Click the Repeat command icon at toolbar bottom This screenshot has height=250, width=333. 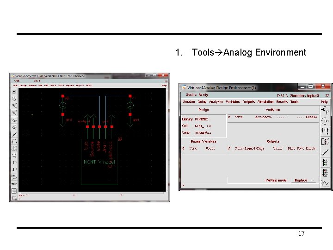(14, 198)
